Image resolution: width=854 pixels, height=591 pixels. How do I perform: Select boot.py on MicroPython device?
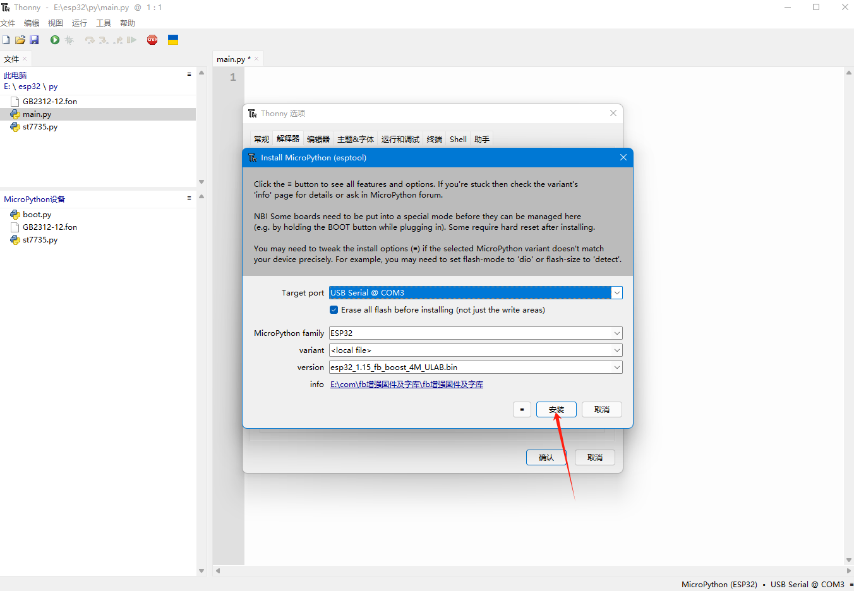(98, 215)
